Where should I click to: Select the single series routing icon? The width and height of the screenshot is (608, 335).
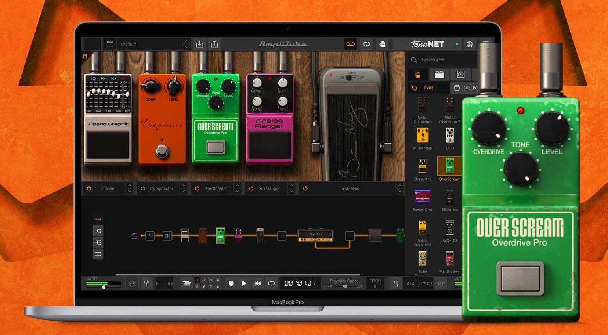tap(98, 219)
